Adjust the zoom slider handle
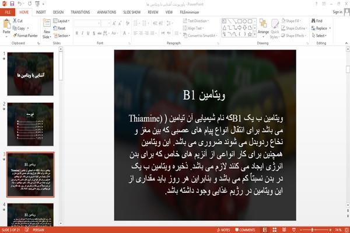Viewport: 350px width, 233px height. click(313, 230)
